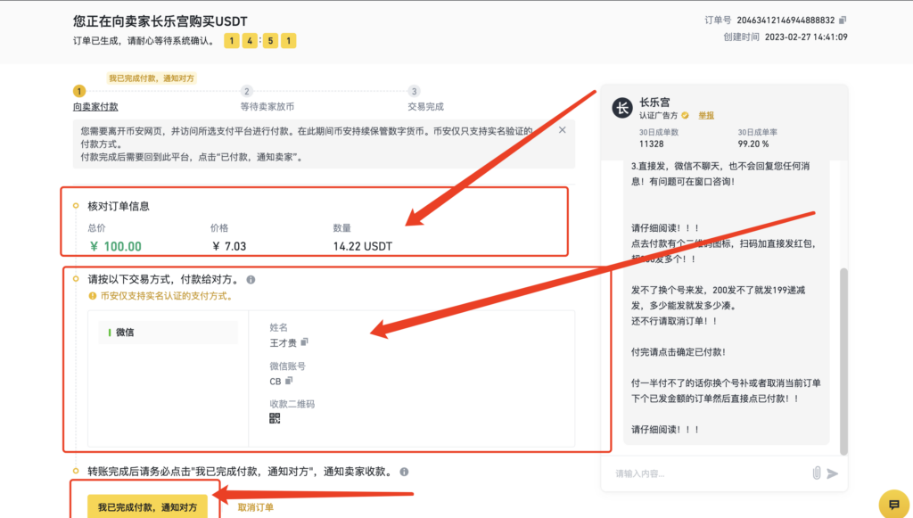The image size is (913, 518).
Task: Click unit price ¥ 7.03
Action: 229,246
